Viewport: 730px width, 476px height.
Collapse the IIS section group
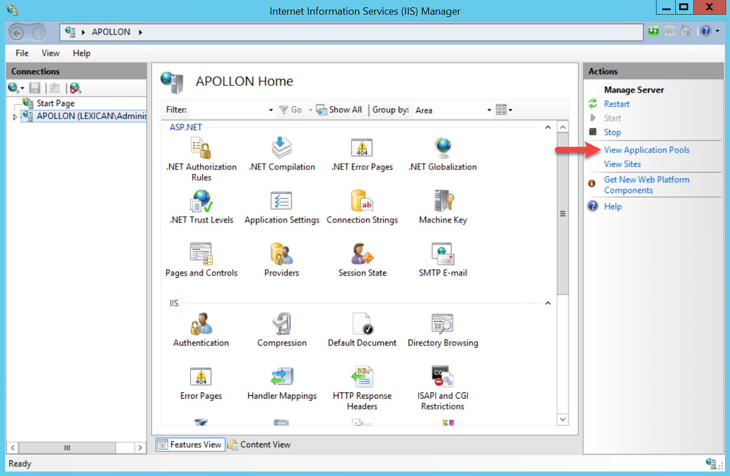(x=547, y=304)
